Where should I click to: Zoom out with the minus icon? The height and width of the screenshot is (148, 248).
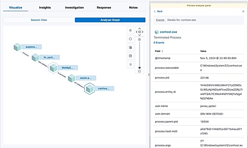139,71
